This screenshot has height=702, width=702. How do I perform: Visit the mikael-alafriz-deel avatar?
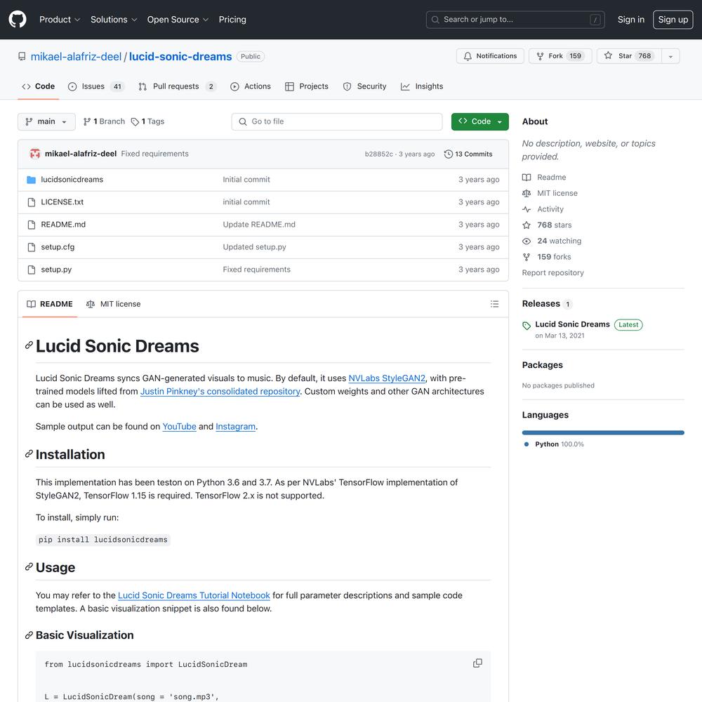click(35, 154)
